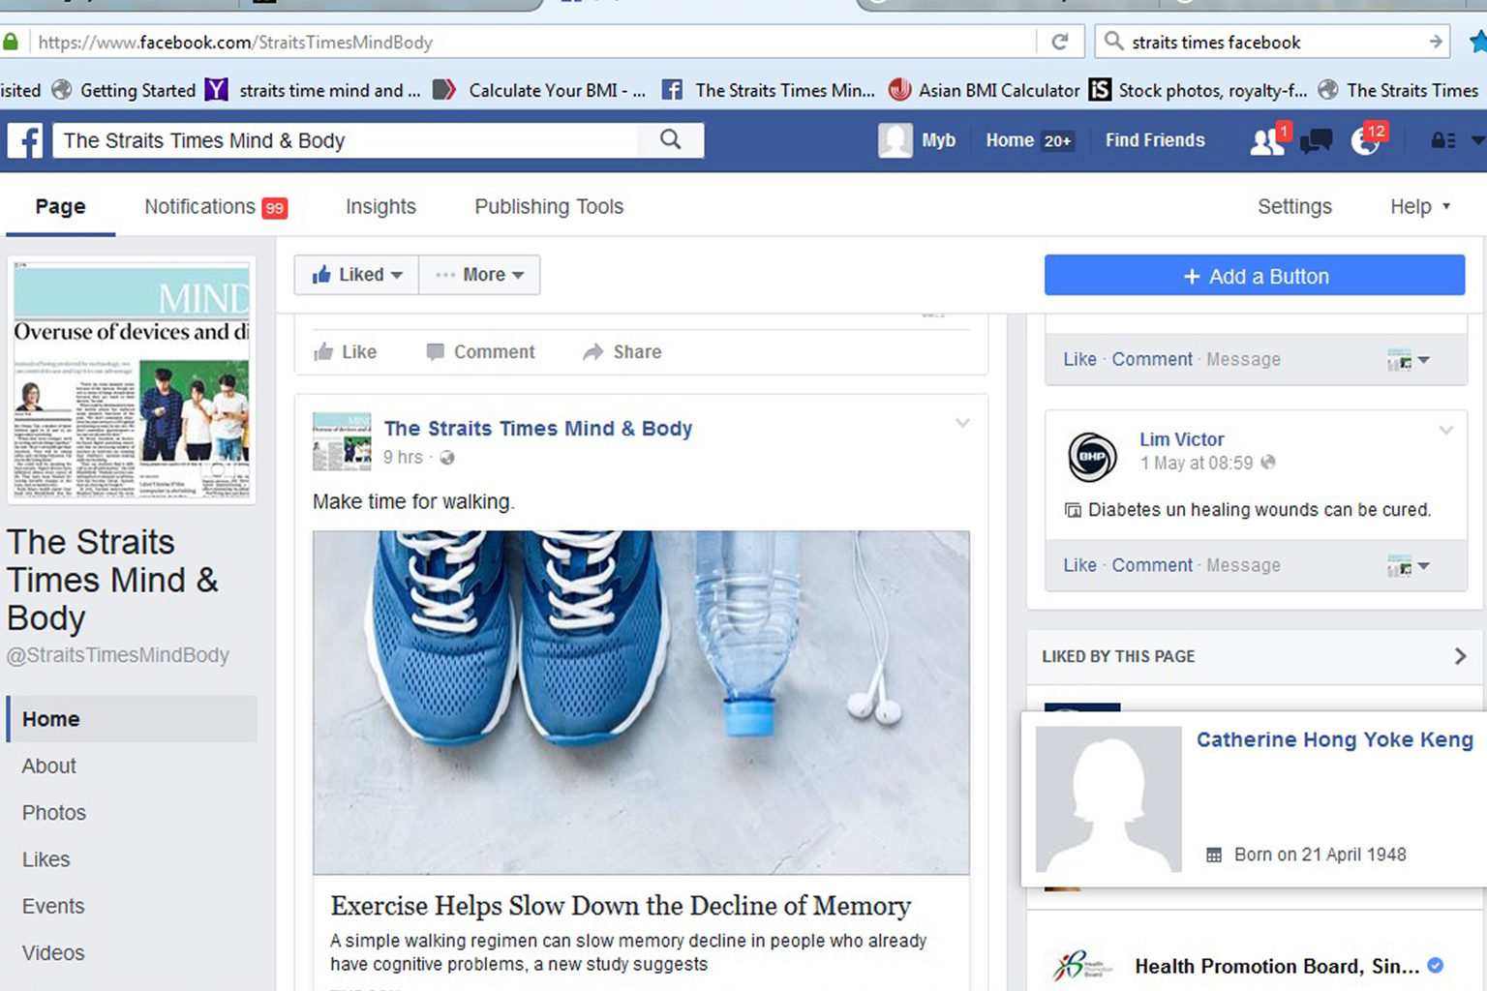Click the privacy shortcuts lock icon
The width and height of the screenshot is (1487, 991).
(x=1442, y=141)
